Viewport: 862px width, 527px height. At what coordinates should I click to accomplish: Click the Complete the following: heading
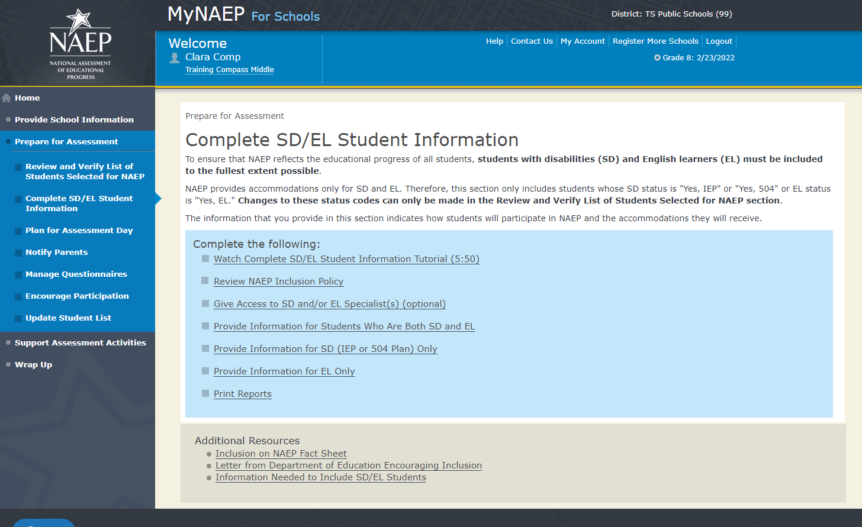click(x=256, y=244)
